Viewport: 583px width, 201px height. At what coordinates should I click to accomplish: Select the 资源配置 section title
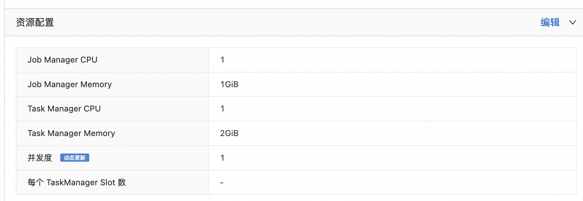35,23
